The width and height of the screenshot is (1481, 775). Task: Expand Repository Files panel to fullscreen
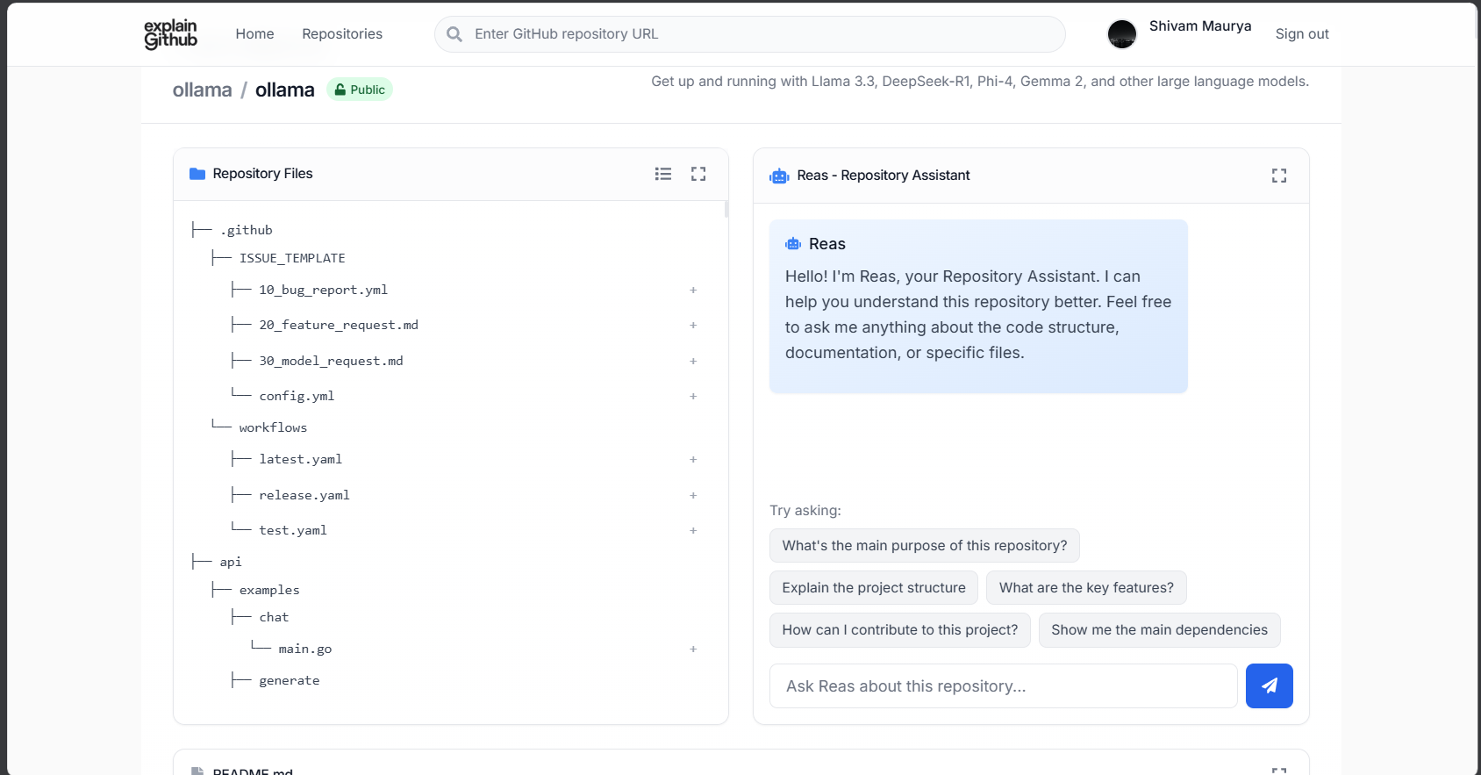click(698, 174)
